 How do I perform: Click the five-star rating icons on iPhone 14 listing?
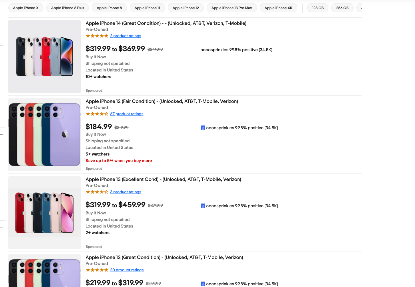click(x=97, y=36)
